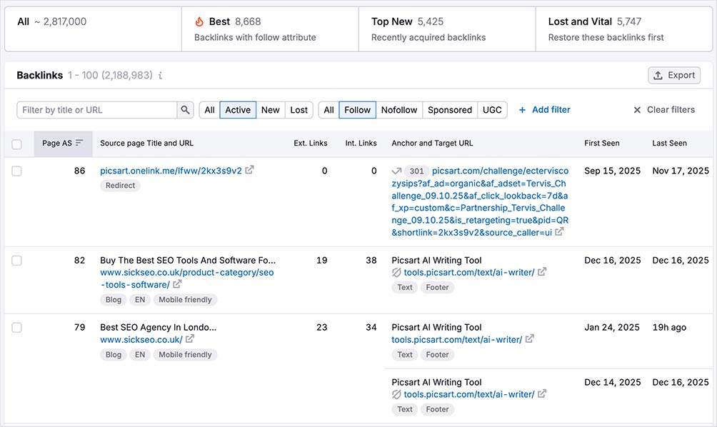Click the Sep 15, 2025 first seen date

pyautogui.click(x=612, y=171)
